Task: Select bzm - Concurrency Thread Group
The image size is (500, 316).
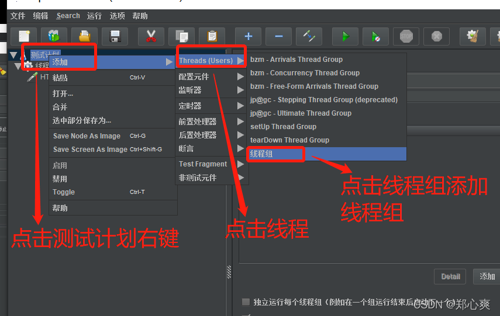Action: [x=326, y=73]
